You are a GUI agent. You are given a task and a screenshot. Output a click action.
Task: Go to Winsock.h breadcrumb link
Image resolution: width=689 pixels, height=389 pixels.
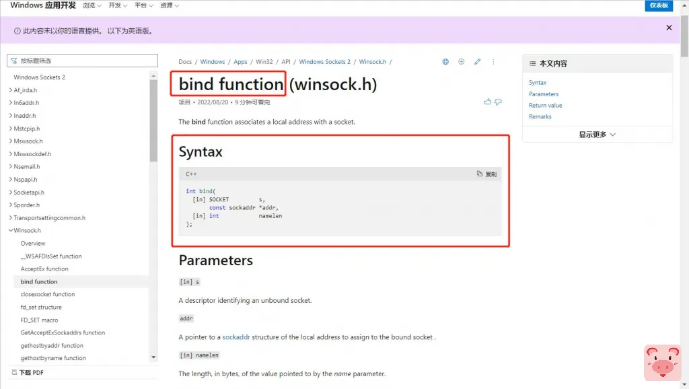[373, 62]
